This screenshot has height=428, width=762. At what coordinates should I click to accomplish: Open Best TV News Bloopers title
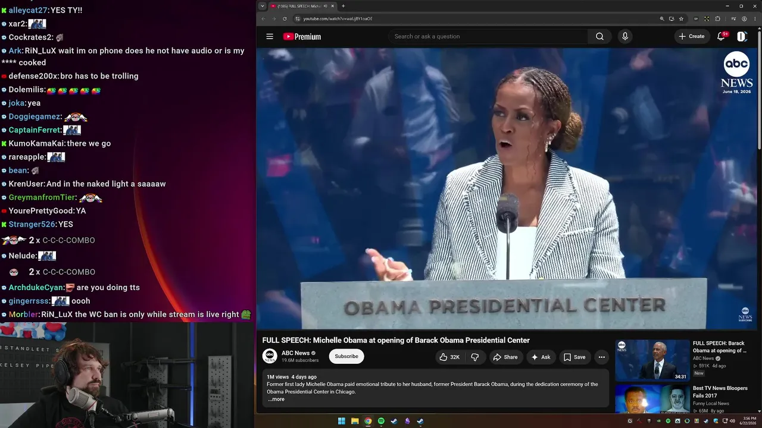[x=720, y=392]
